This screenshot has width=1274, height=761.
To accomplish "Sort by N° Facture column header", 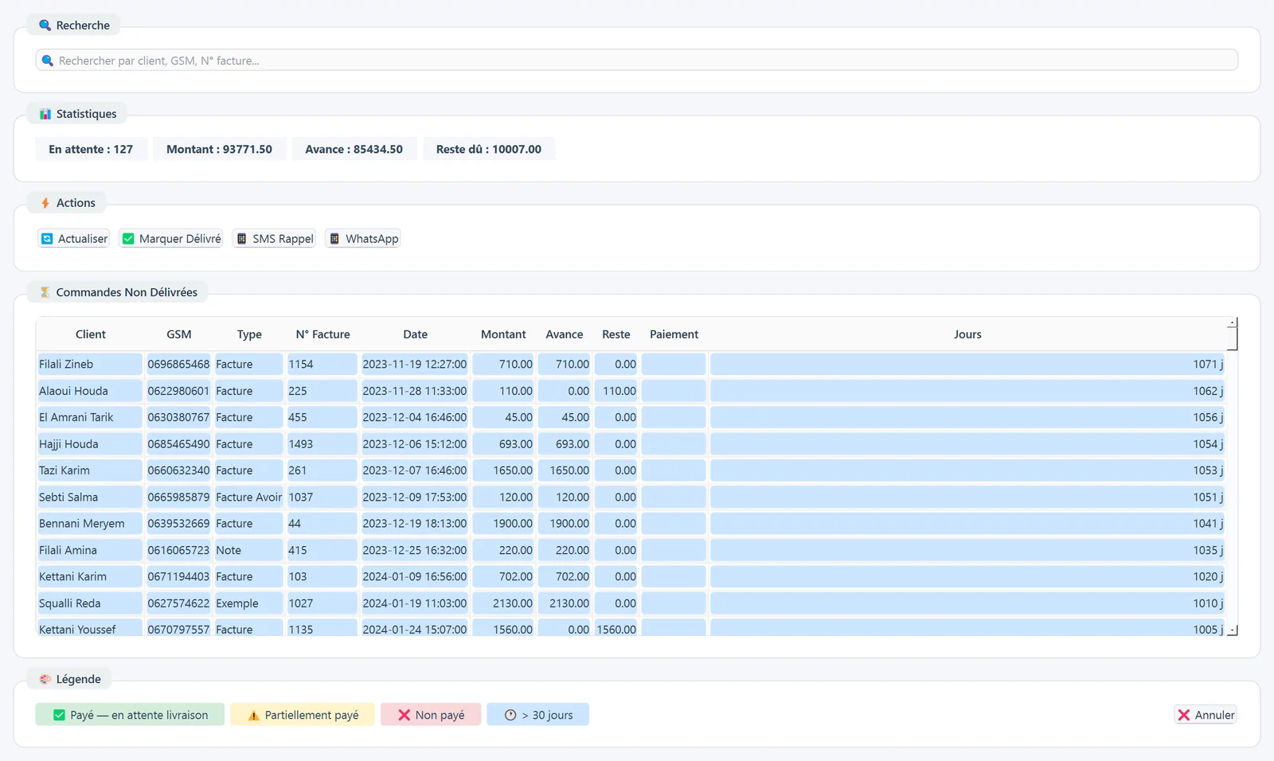I will point(322,334).
